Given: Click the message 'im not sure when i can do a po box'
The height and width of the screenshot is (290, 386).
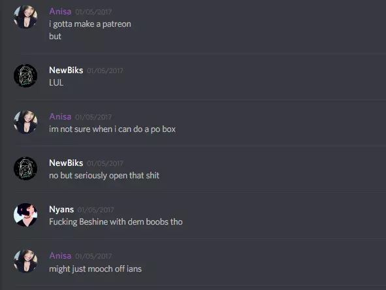Looking at the screenshot, I should (x=112, y=129).
